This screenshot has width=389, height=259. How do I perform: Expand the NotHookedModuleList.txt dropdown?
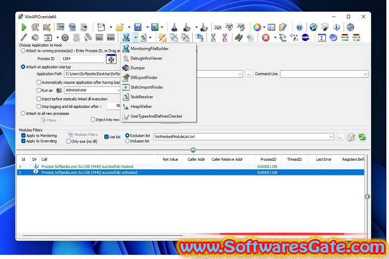point(331,137)
